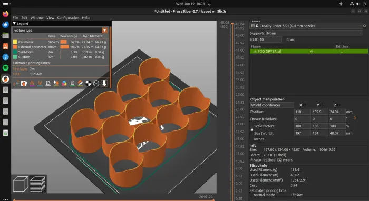The height and width of the screenshot is (201, 369).
Task: Open the File menu
Action: tap(15, 17)
